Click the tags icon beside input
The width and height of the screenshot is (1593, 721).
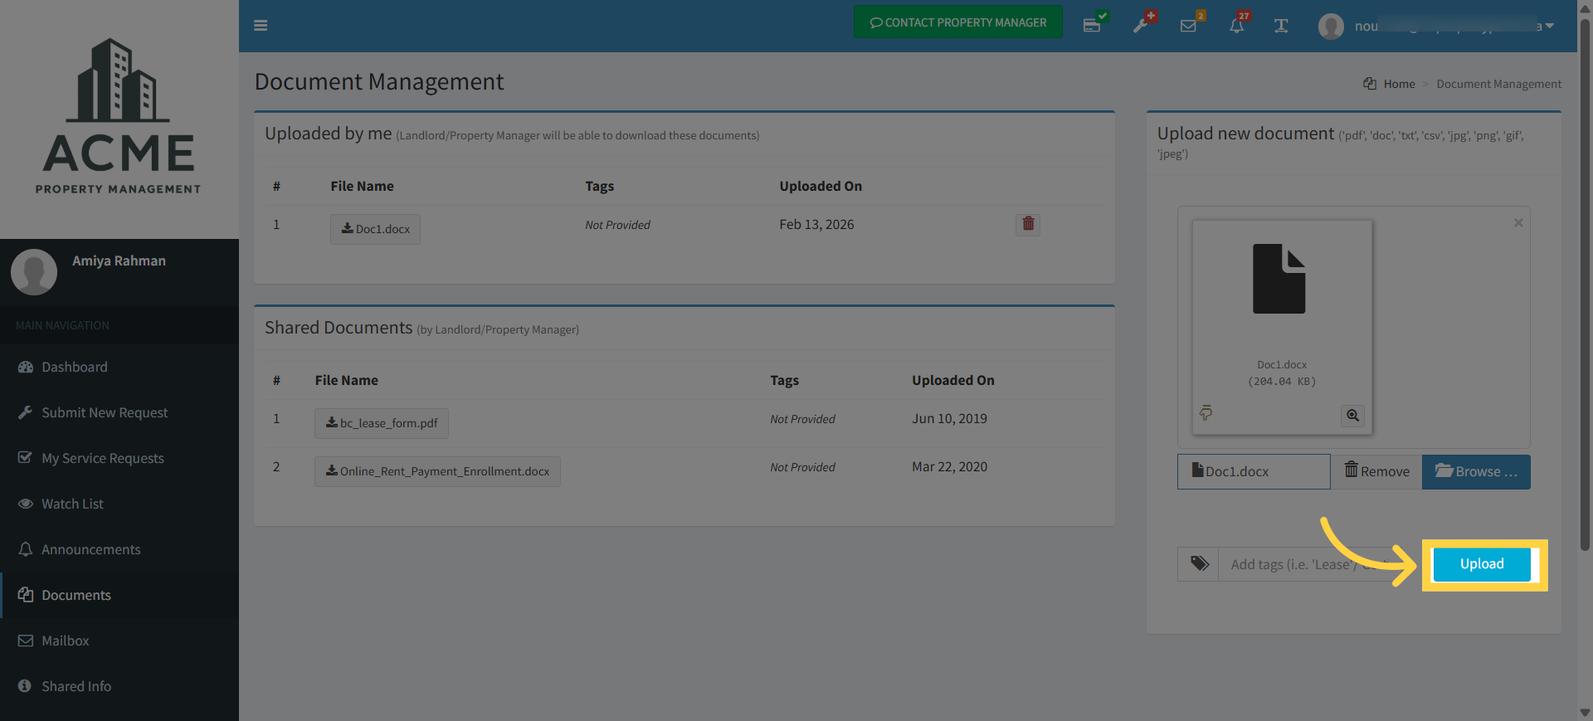click(1199, 564)
